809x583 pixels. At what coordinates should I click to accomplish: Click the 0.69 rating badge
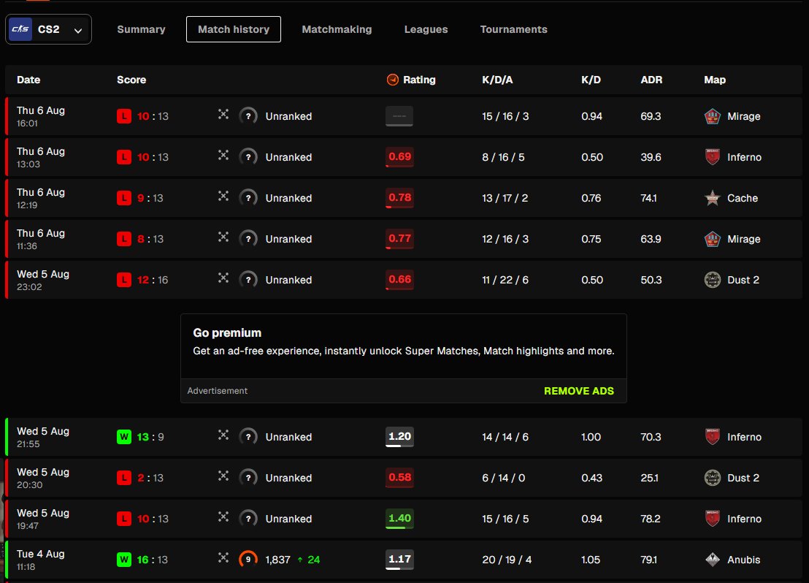click(399, 157)
